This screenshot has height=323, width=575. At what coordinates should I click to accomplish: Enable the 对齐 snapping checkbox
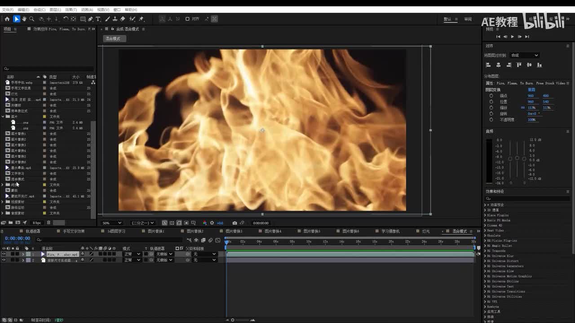point(187,19)
